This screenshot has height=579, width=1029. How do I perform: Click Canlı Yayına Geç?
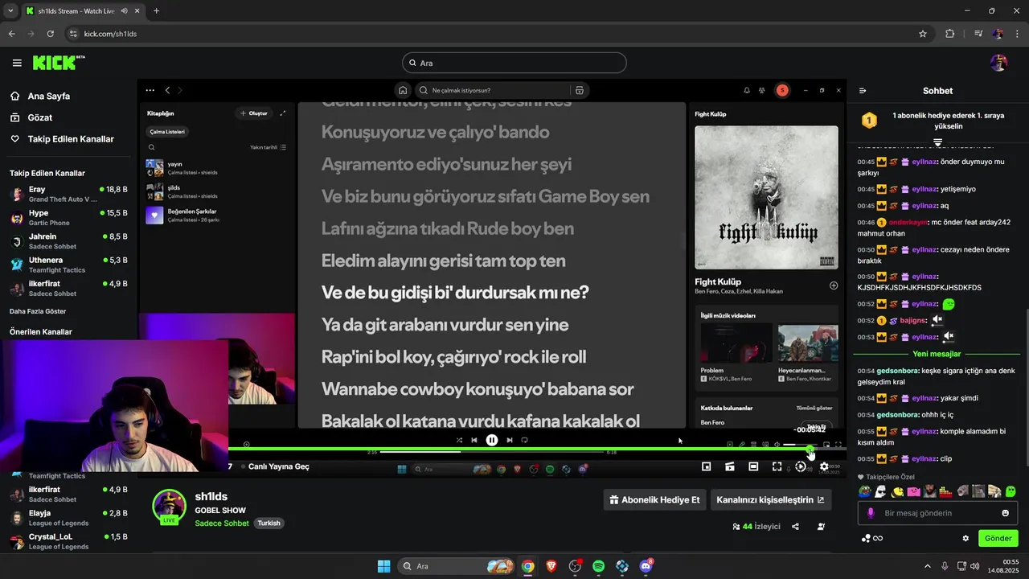(278, 466)
